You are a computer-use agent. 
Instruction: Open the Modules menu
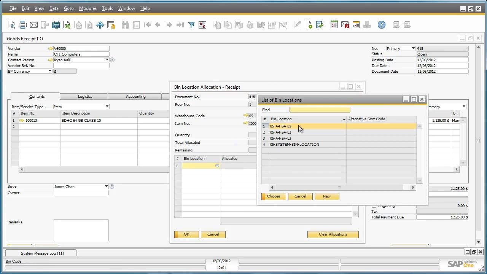pyautogui.click(x=88, y=8)
